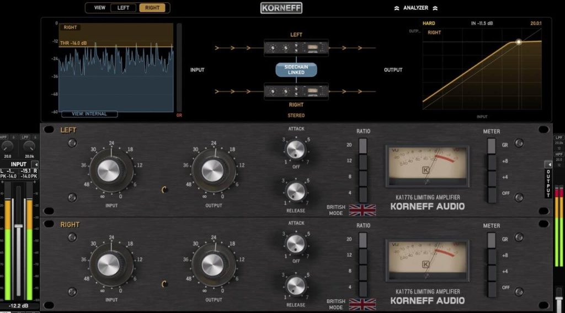Switch analyzer view to LEFT tab

click(123, 8)
